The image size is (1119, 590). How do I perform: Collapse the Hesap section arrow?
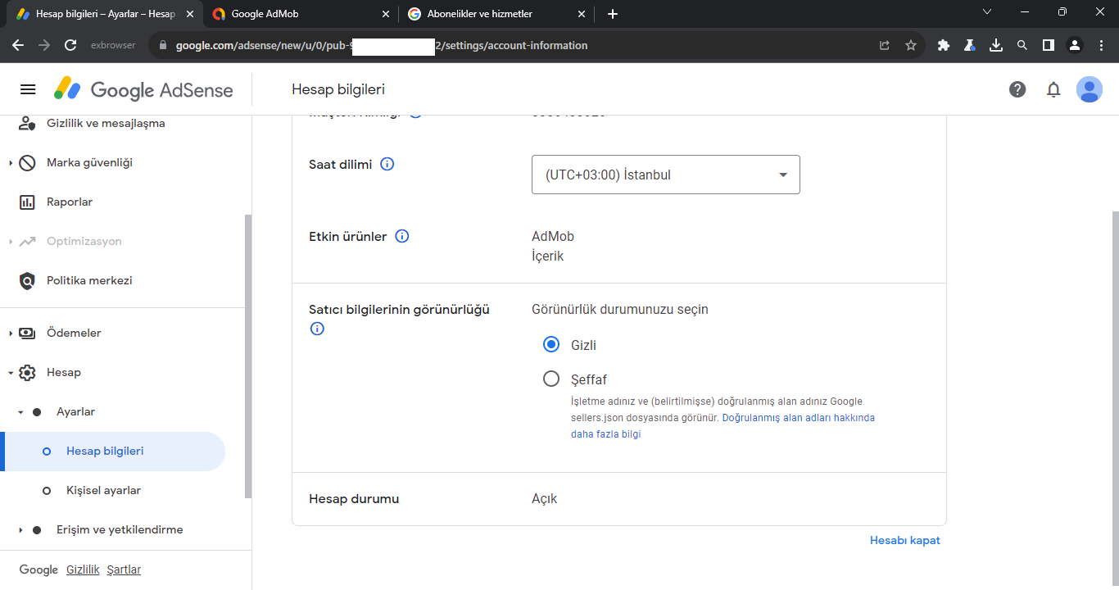[11, 373]
